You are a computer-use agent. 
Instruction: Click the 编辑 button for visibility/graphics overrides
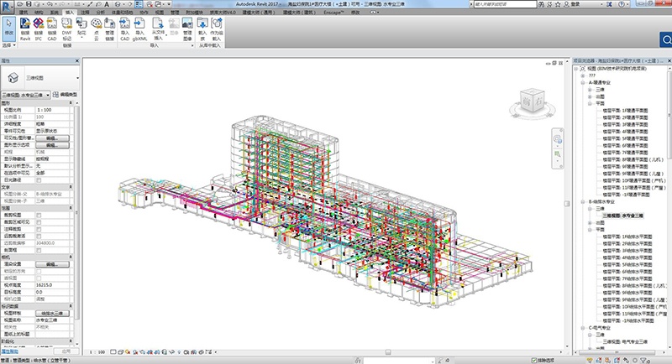point(51,138)
